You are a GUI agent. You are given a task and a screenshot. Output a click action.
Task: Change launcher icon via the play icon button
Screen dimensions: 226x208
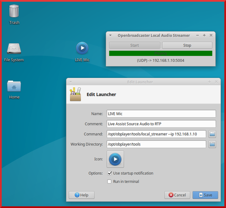115,159
